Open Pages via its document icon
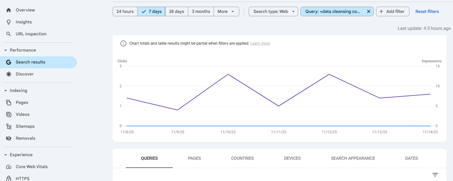 tap(8, 103)
